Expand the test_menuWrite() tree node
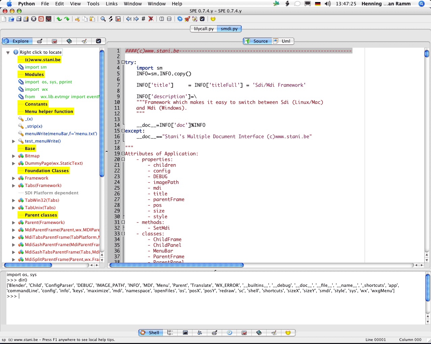 (x=13, y=141)
